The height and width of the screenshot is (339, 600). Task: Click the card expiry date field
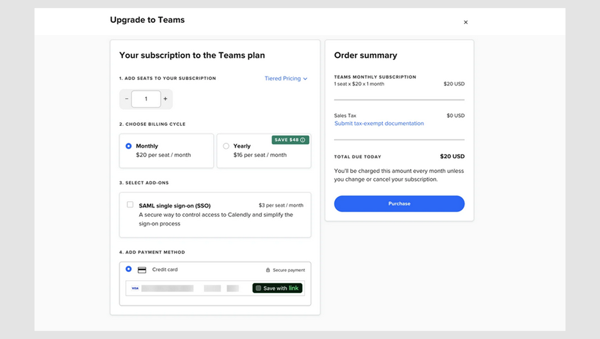[x=212, y=288]
